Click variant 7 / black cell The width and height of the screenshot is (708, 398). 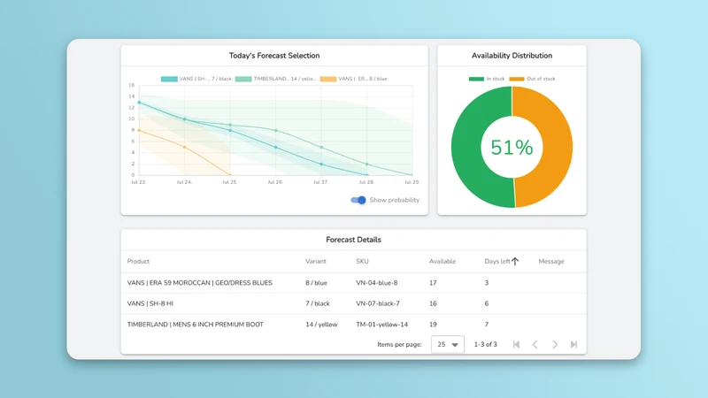coord(318,303)
